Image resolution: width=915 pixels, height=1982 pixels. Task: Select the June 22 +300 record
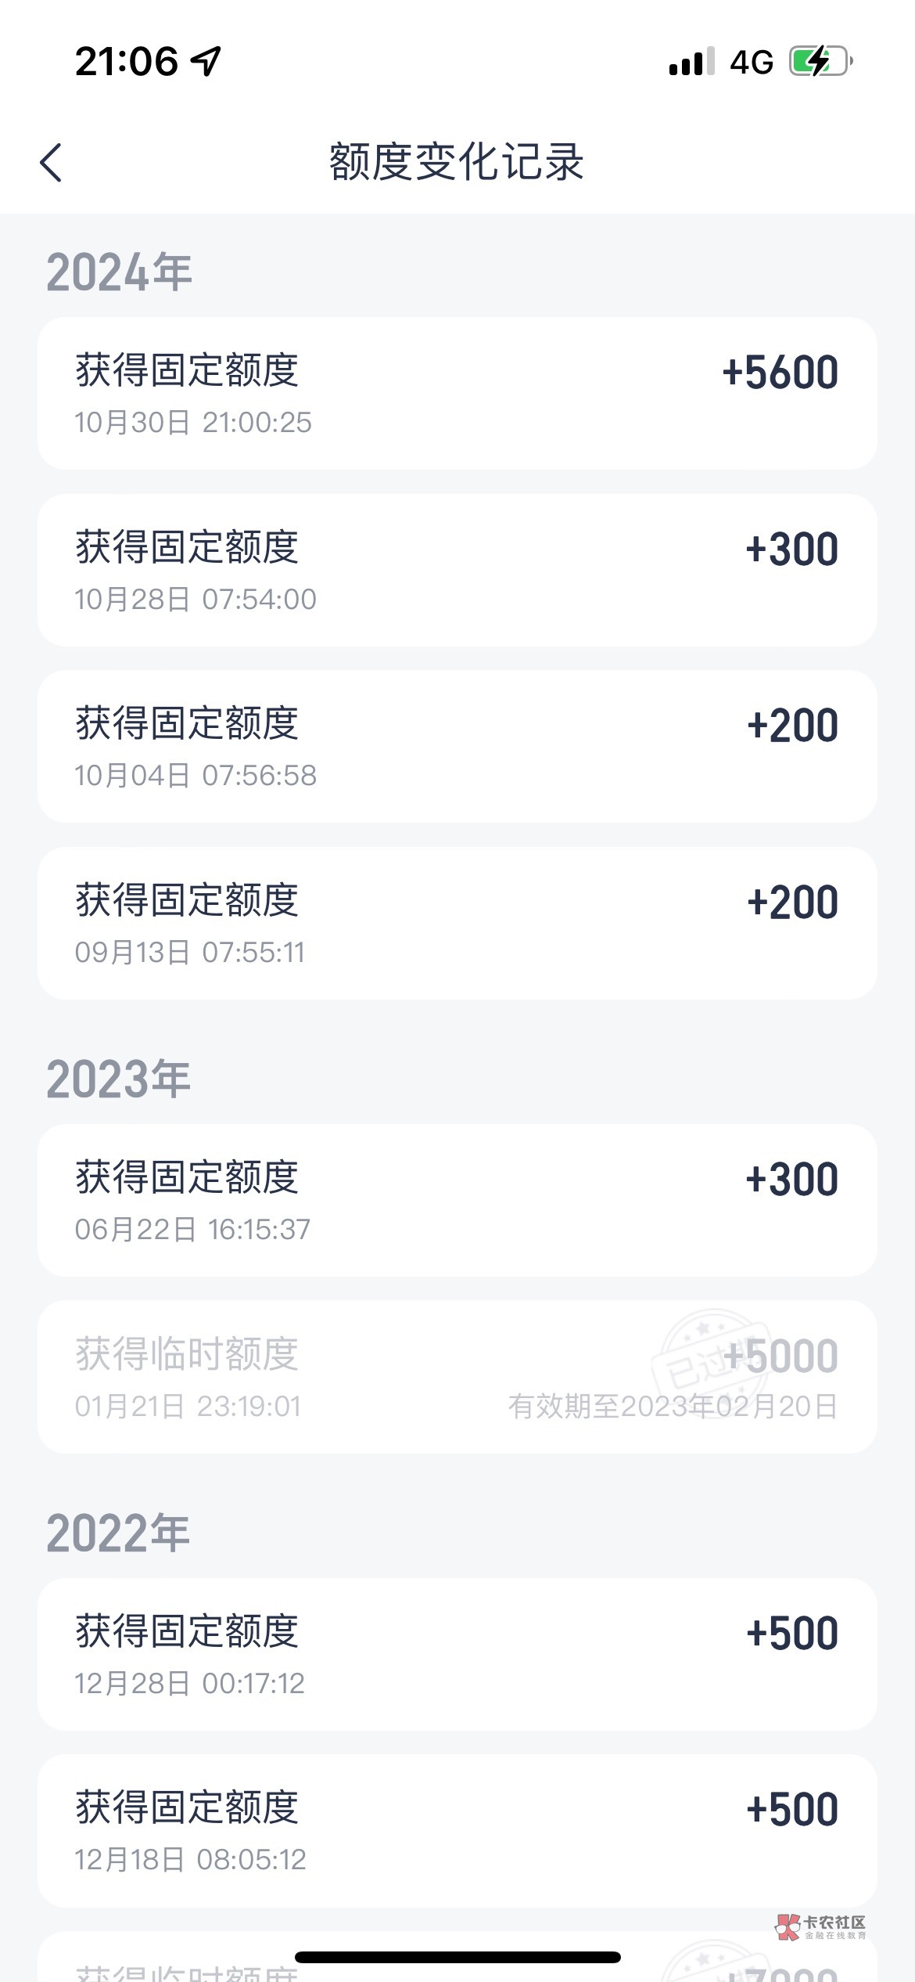(457, 1200)
